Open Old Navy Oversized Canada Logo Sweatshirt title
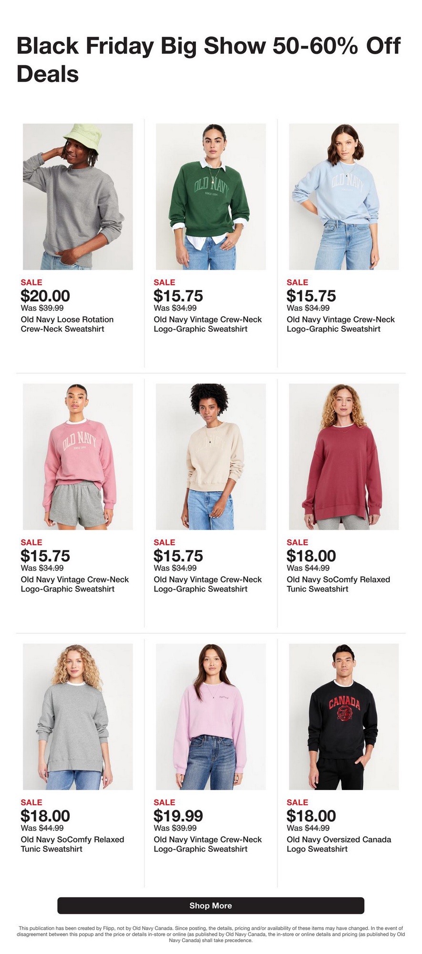The height and width of the screenshot is (954, 422). tap(339, 844)
